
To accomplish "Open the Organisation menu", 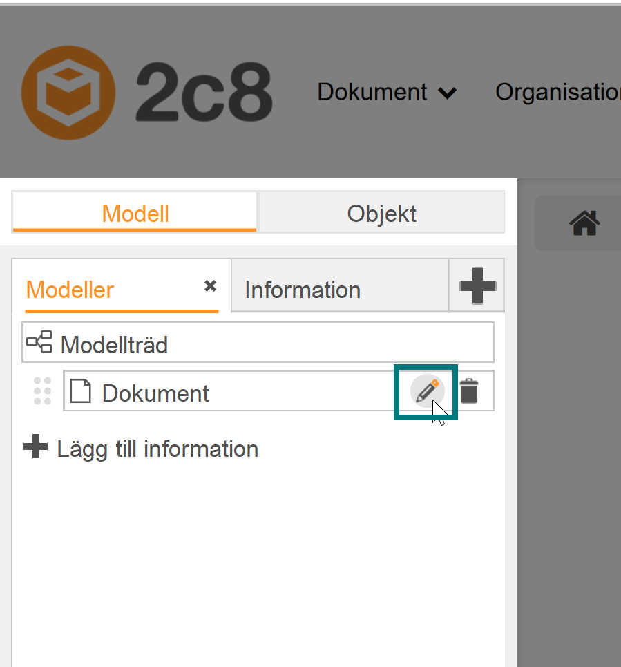I will pos(557,93).
